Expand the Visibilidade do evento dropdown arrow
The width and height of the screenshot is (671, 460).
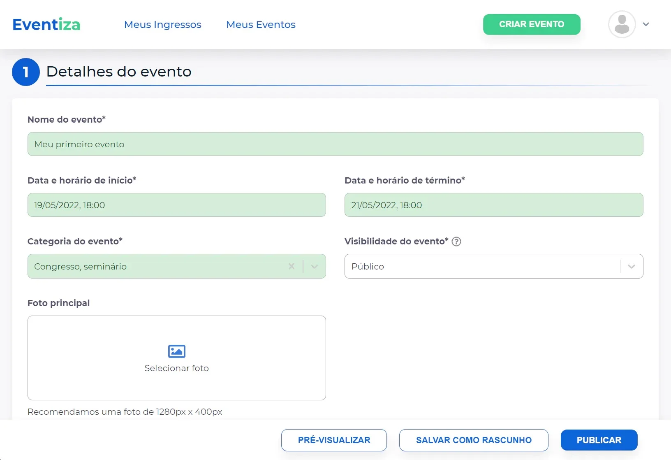click(632, 267)
